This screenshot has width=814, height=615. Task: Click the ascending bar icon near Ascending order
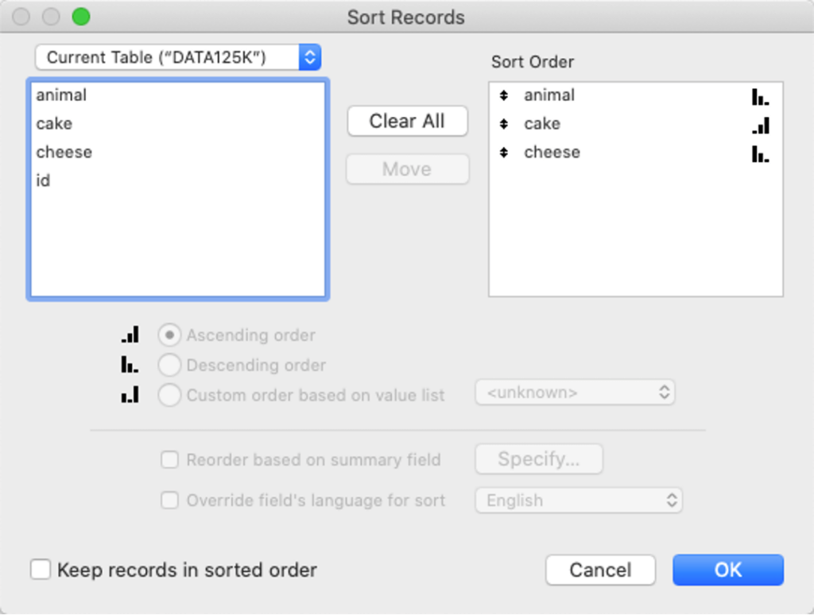(x=130, y=335)
